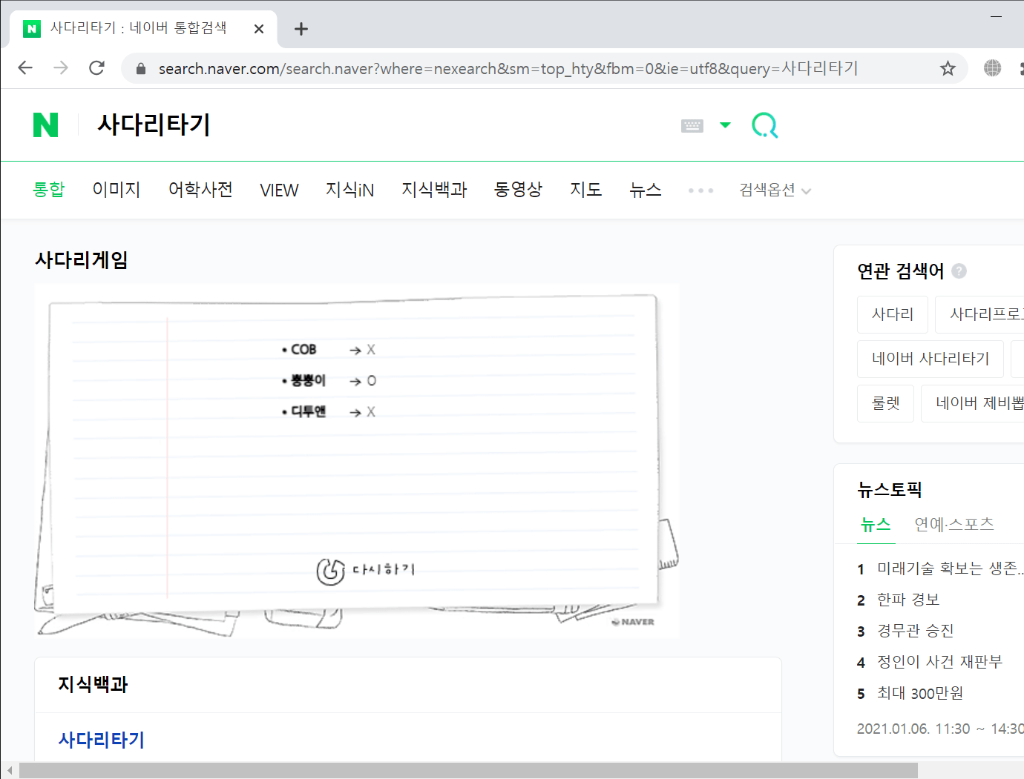Switch to 연예·스포츠 news topic tab
The height and width of the screenshot is (779, 1024).
click(954, 524)
